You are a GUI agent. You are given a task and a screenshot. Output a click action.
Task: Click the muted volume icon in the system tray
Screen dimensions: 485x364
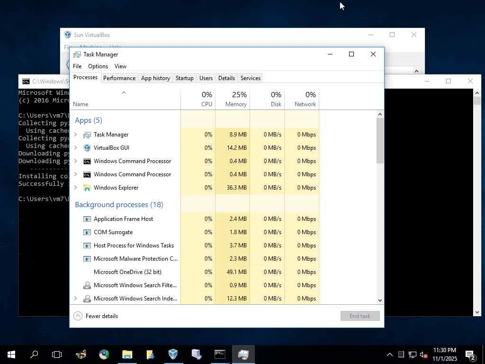pos(424,355)
